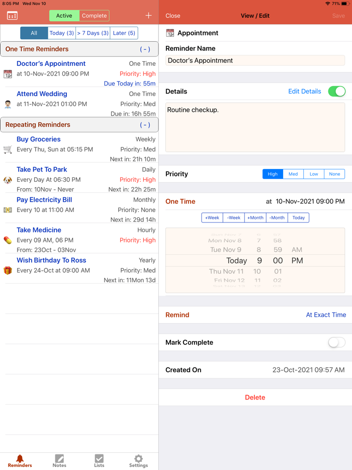Filter by Today (3)
Screen dimensions: 352x470
[62, 33]
